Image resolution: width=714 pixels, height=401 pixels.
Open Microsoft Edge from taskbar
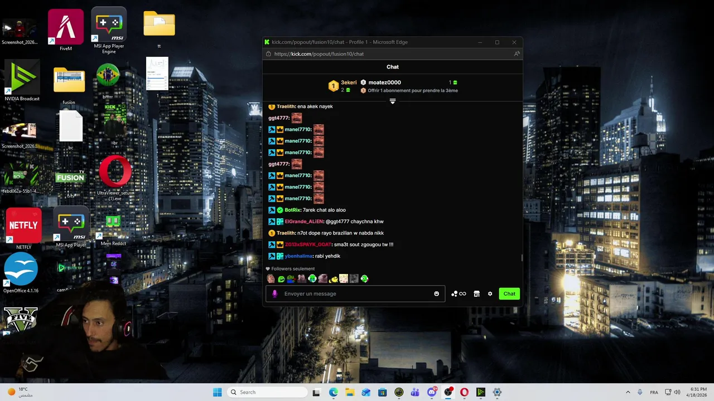[x=334, y=392]
